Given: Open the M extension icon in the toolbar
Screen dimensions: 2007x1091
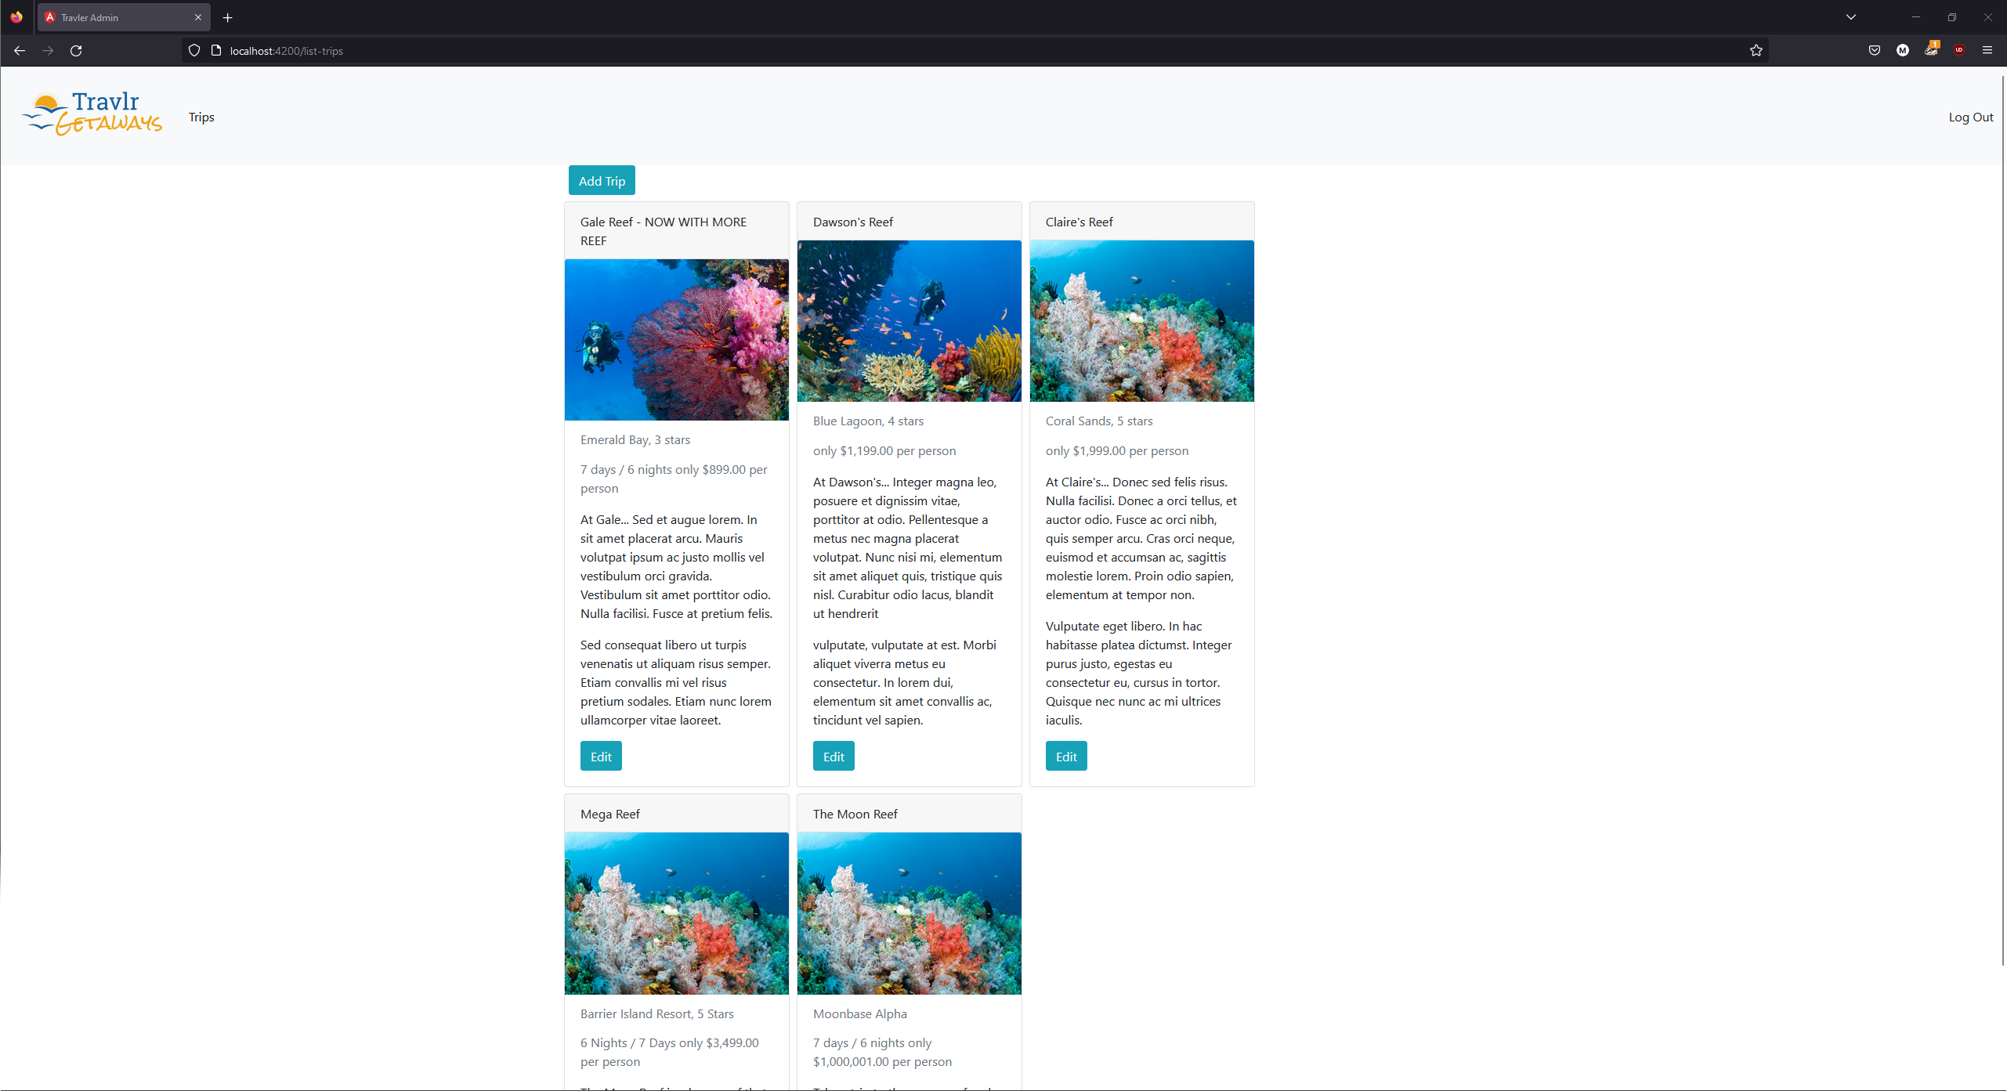Looking at the screenshot, I should point(1903,51).
